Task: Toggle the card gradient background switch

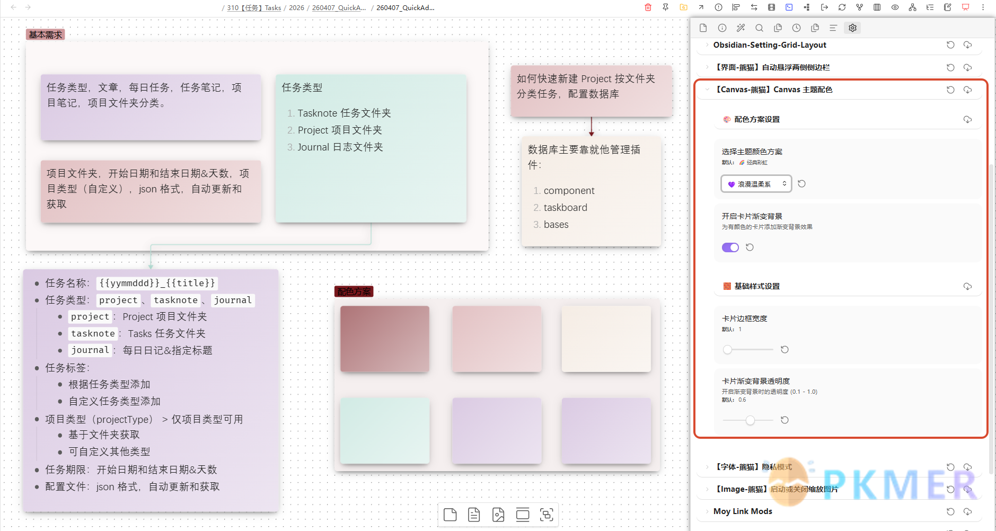Action: tap(730, 247)
